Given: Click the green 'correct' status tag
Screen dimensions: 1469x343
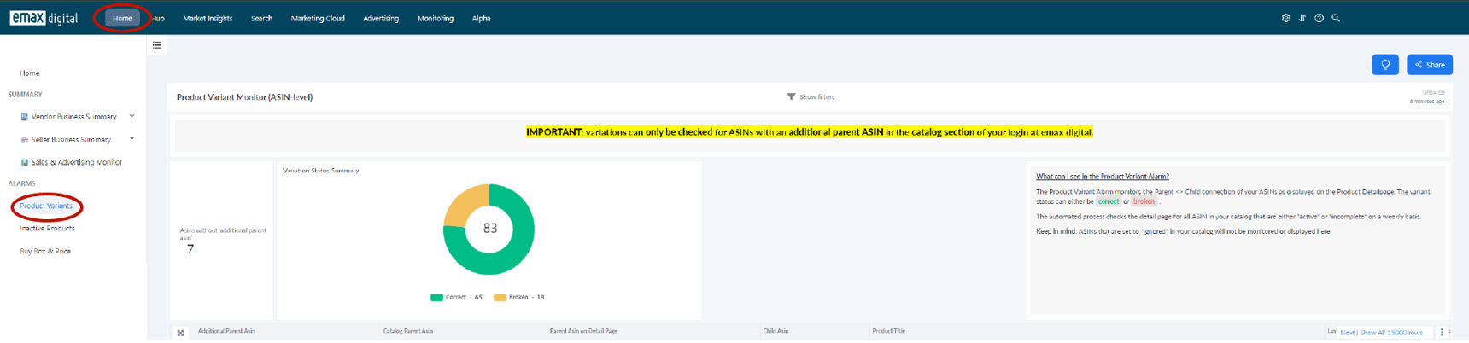Looking at the screenshot, I should click(x=1108, y=202).
